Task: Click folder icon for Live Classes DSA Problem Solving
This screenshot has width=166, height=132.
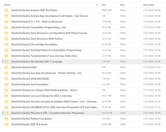Action: pos(6,90)
